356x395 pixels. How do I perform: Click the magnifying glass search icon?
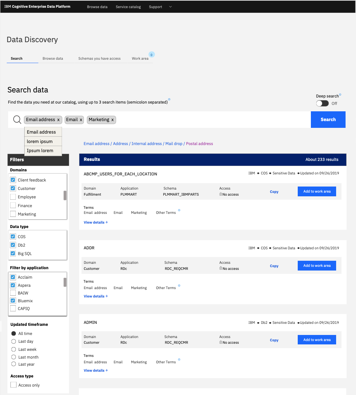coord(17,120)
